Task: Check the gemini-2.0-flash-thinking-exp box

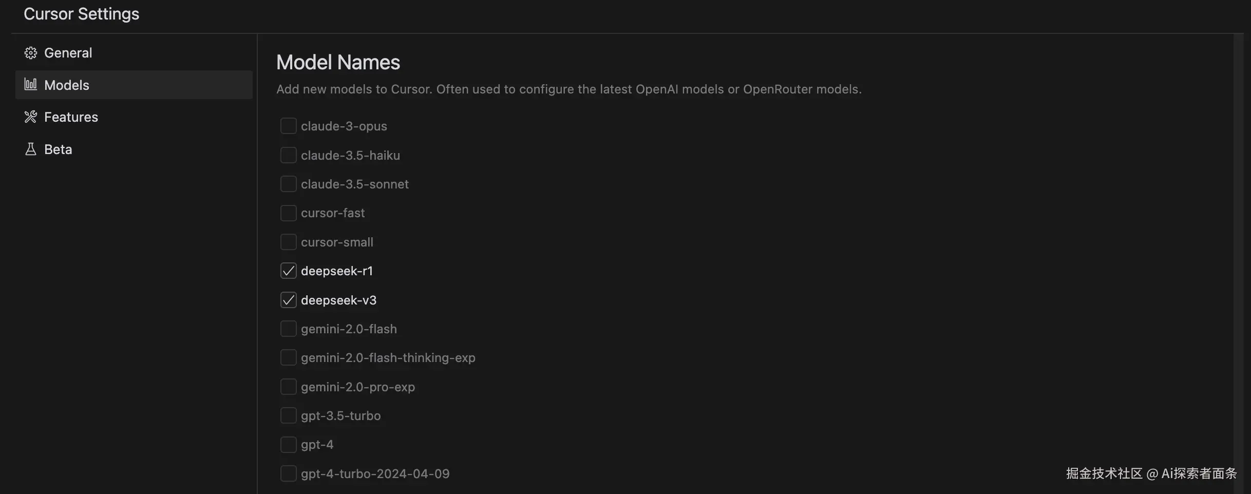Action: click(x=289, y=357)
